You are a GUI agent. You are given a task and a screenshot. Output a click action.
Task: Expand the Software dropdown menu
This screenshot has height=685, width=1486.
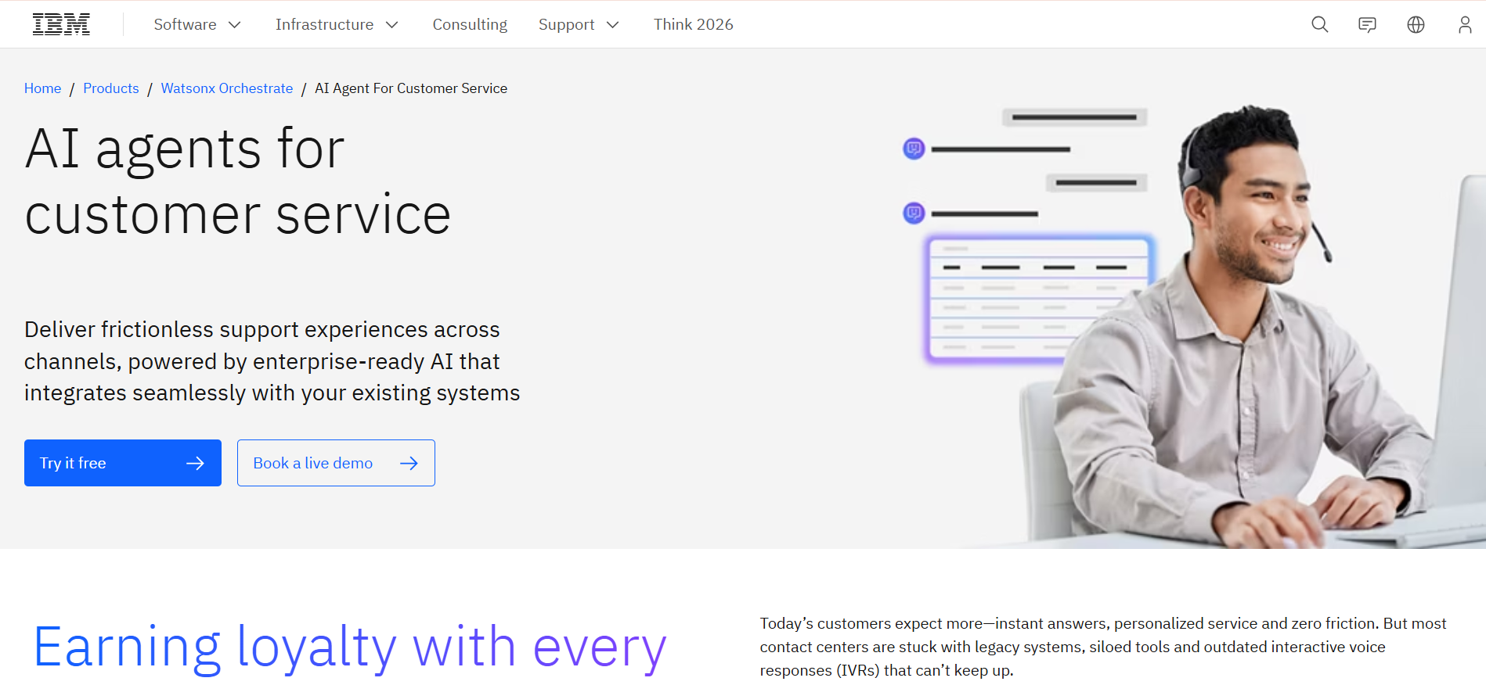click(x=197, y=24)
